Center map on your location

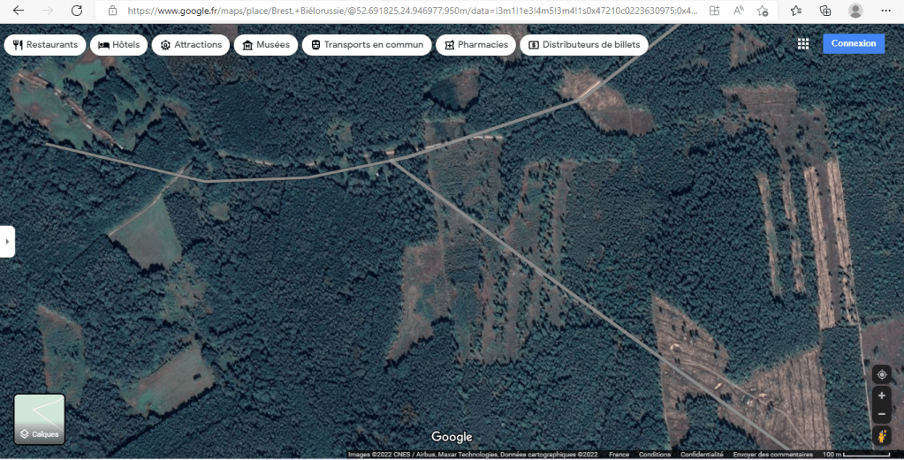point(881,374)
